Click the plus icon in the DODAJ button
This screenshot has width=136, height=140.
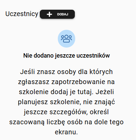coord(49,14)
